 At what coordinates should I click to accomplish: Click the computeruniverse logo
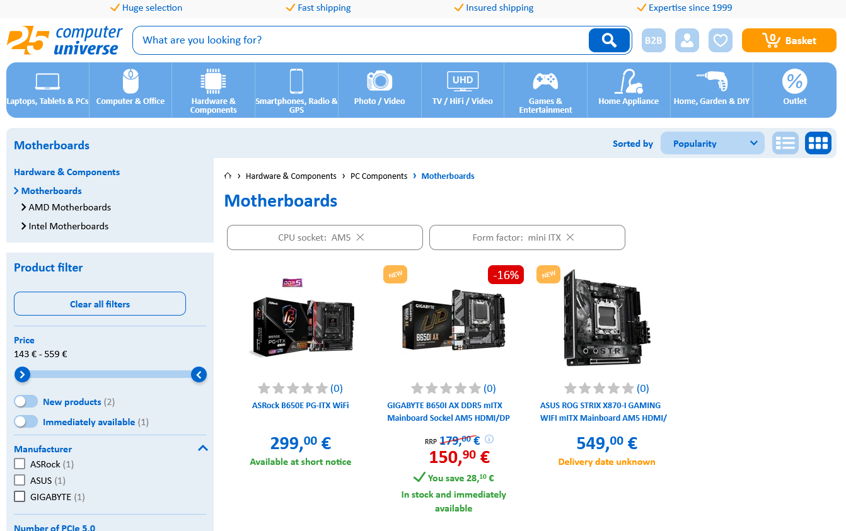pos(65,40)
